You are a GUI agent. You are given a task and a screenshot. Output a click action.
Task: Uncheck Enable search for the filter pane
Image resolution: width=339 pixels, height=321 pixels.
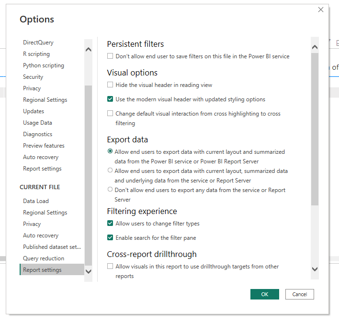click(110, 237)
